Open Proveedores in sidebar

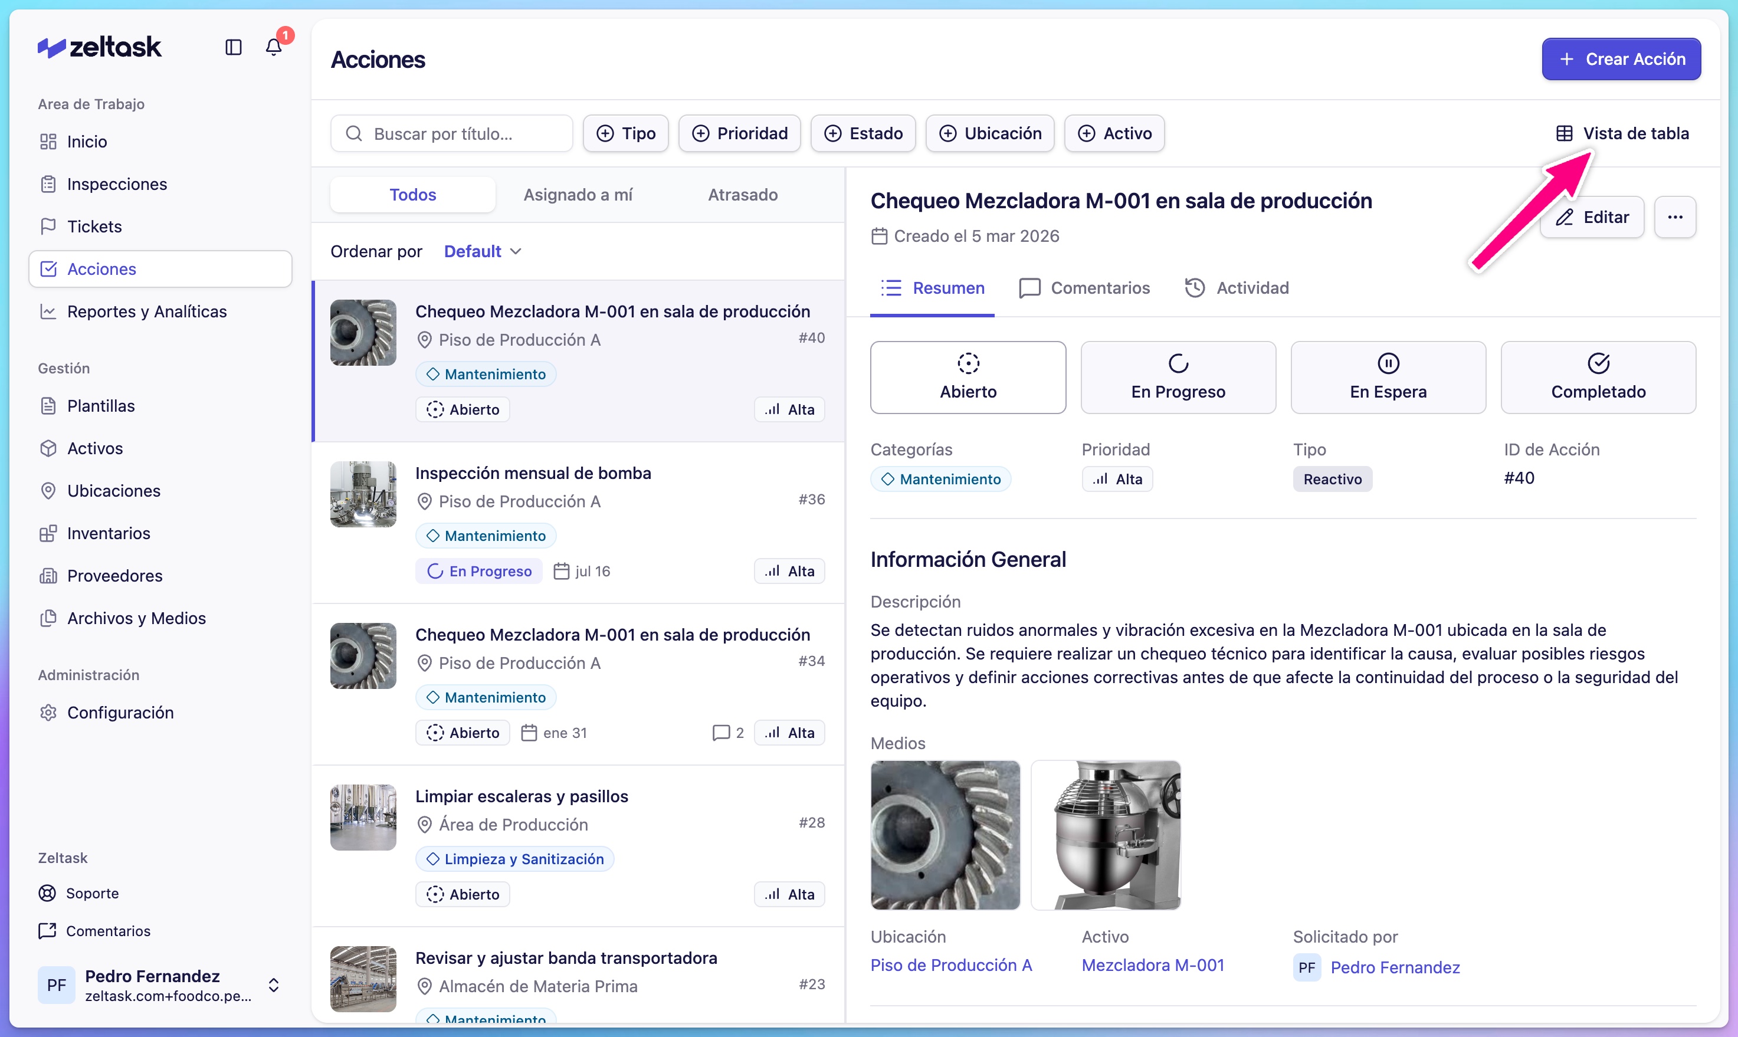pos(160,576)
